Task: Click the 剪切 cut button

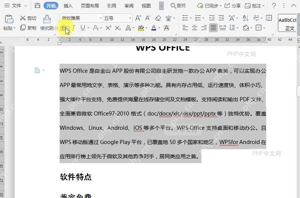Action: tap(28, 18)
